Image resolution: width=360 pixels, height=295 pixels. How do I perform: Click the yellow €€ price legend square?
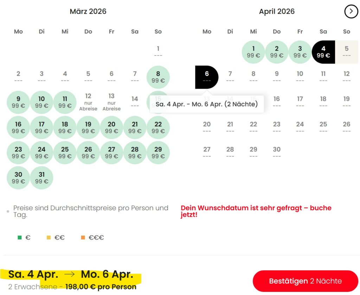(x=49, y=238)
